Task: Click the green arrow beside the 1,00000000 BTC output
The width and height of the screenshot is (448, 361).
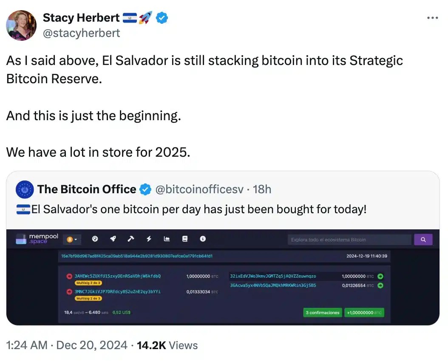Action: (x=380, y=276)
